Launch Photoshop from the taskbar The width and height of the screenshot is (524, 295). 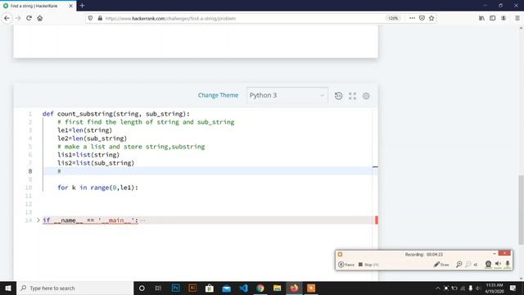[x=175, y=288]
